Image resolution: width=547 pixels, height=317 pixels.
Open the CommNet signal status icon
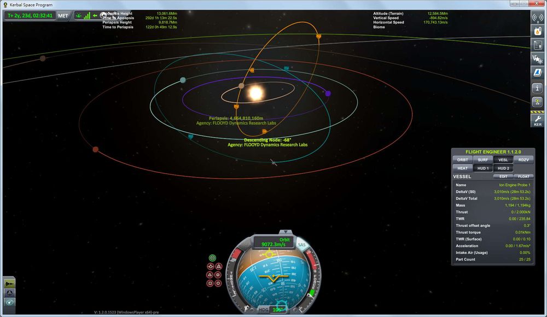(x=537, y=17)
